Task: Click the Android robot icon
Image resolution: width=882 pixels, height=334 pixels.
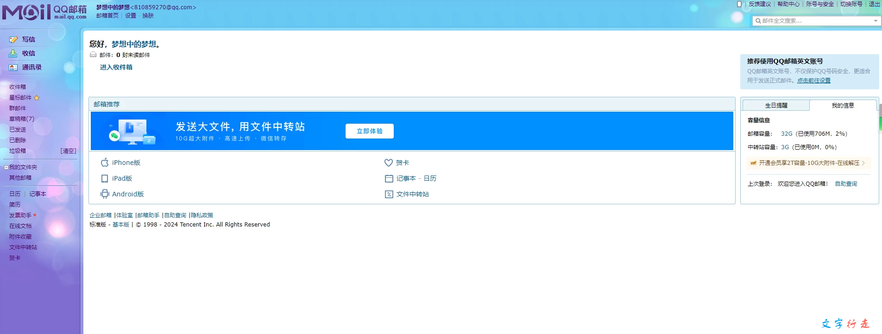Action: coord(105,194)
